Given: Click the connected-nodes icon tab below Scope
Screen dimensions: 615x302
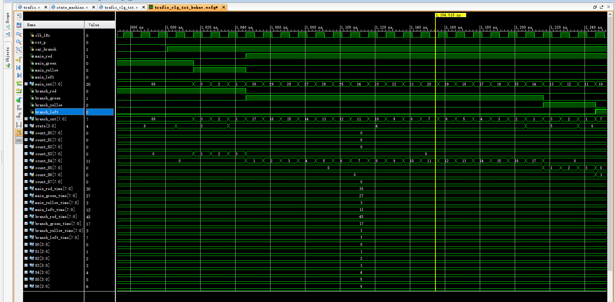Looking at the screenshot, I should coord(8,34).
